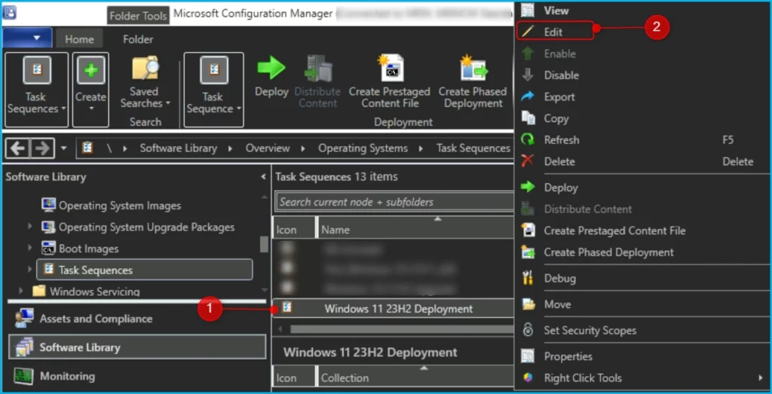
Task: Click the Task Sequences breadcrumb
Action: (x=473, y=148)
